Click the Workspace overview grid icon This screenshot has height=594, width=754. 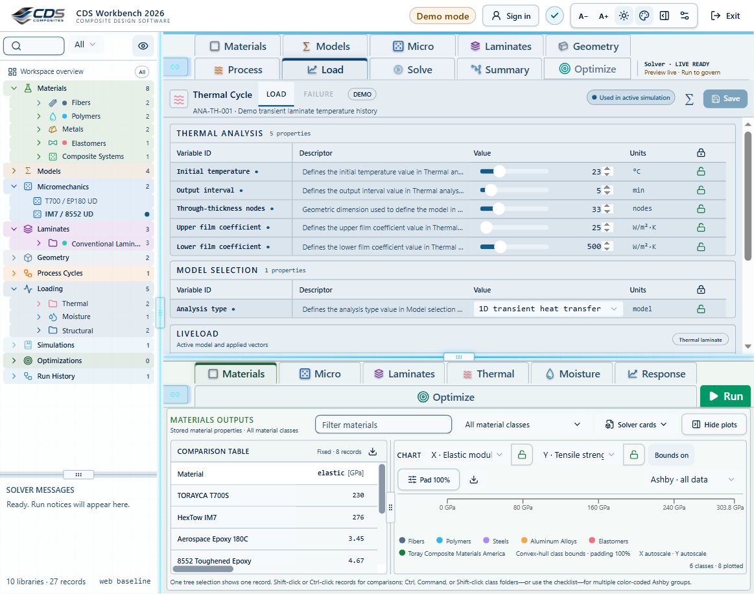(x=12, y=72)
